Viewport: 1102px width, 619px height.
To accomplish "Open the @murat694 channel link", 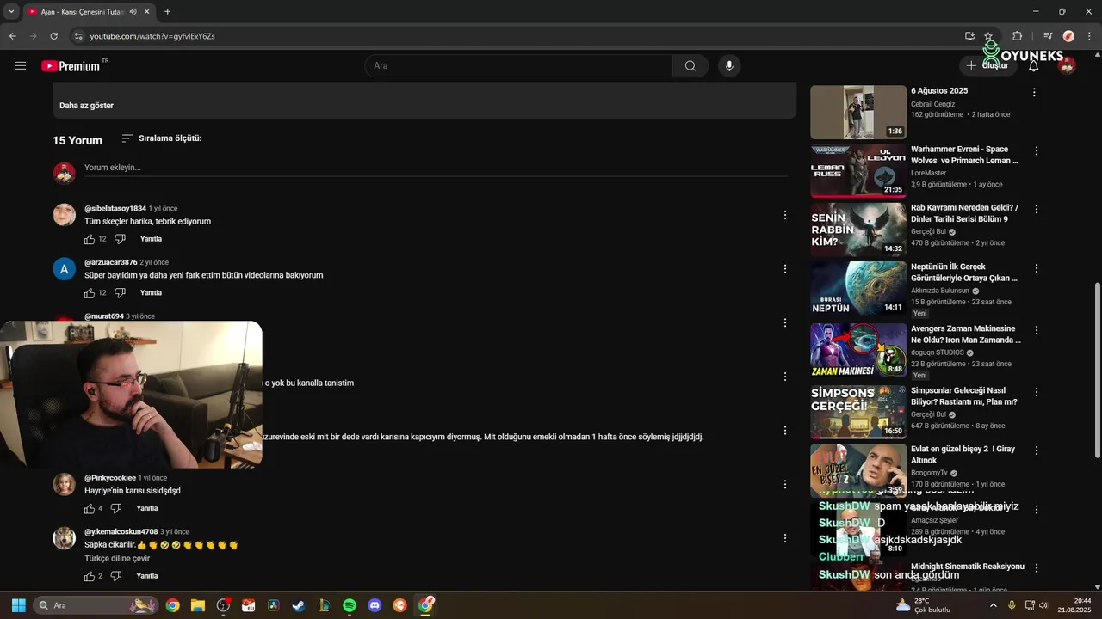I will pyautogui.click(x=104, y=316).
